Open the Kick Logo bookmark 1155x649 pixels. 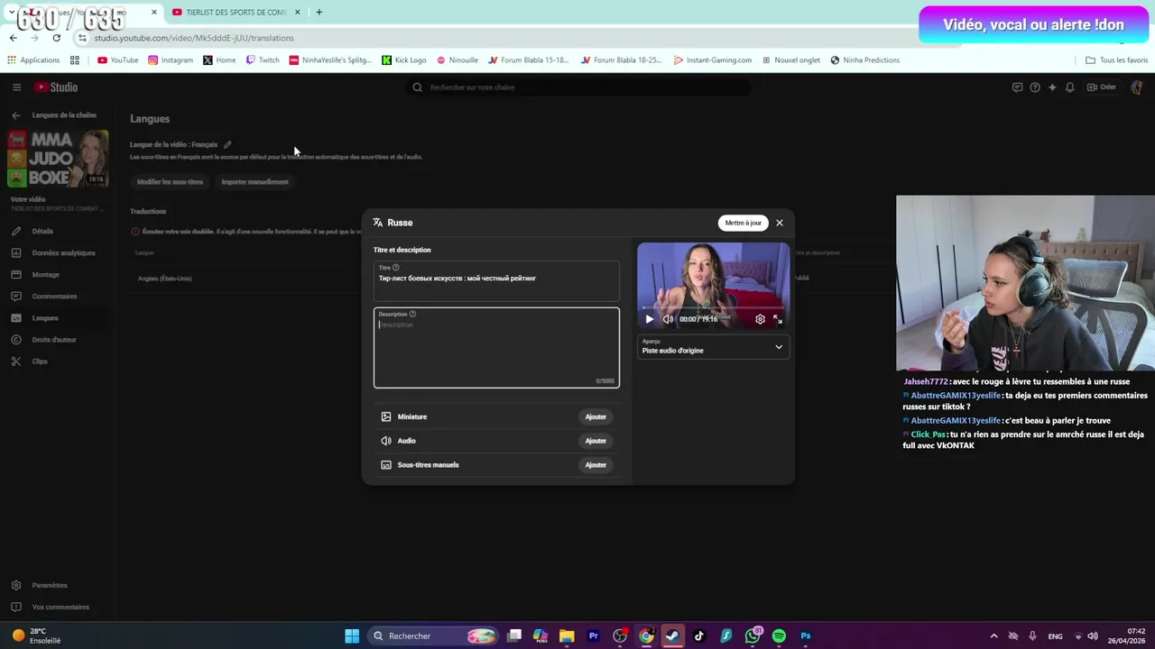point(404,60)
